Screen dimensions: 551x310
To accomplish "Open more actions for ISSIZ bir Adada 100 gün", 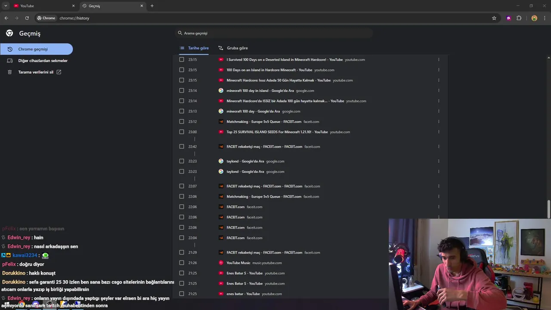I will click(439, 101).
